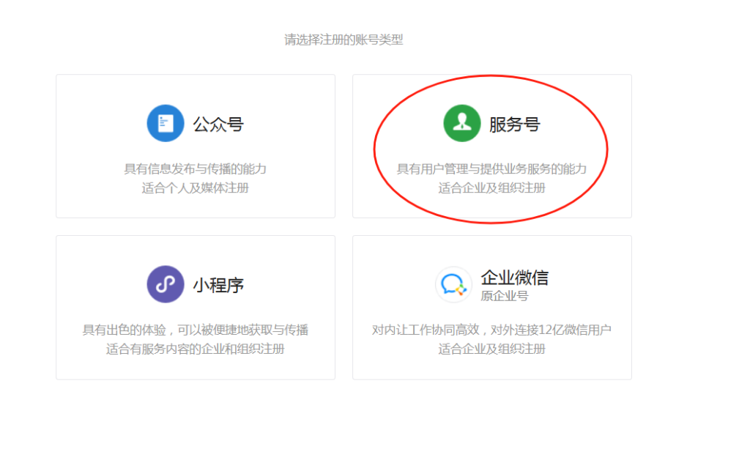Select the 企业微信 account type title
The image size is (750, 471).
pos(515,278)
